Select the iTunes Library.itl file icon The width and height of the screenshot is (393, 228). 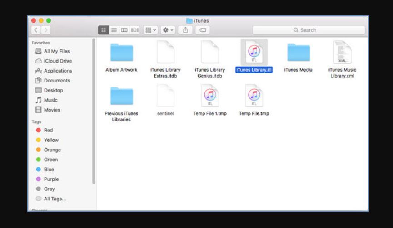pyautogui.click(x=254, y=52)
